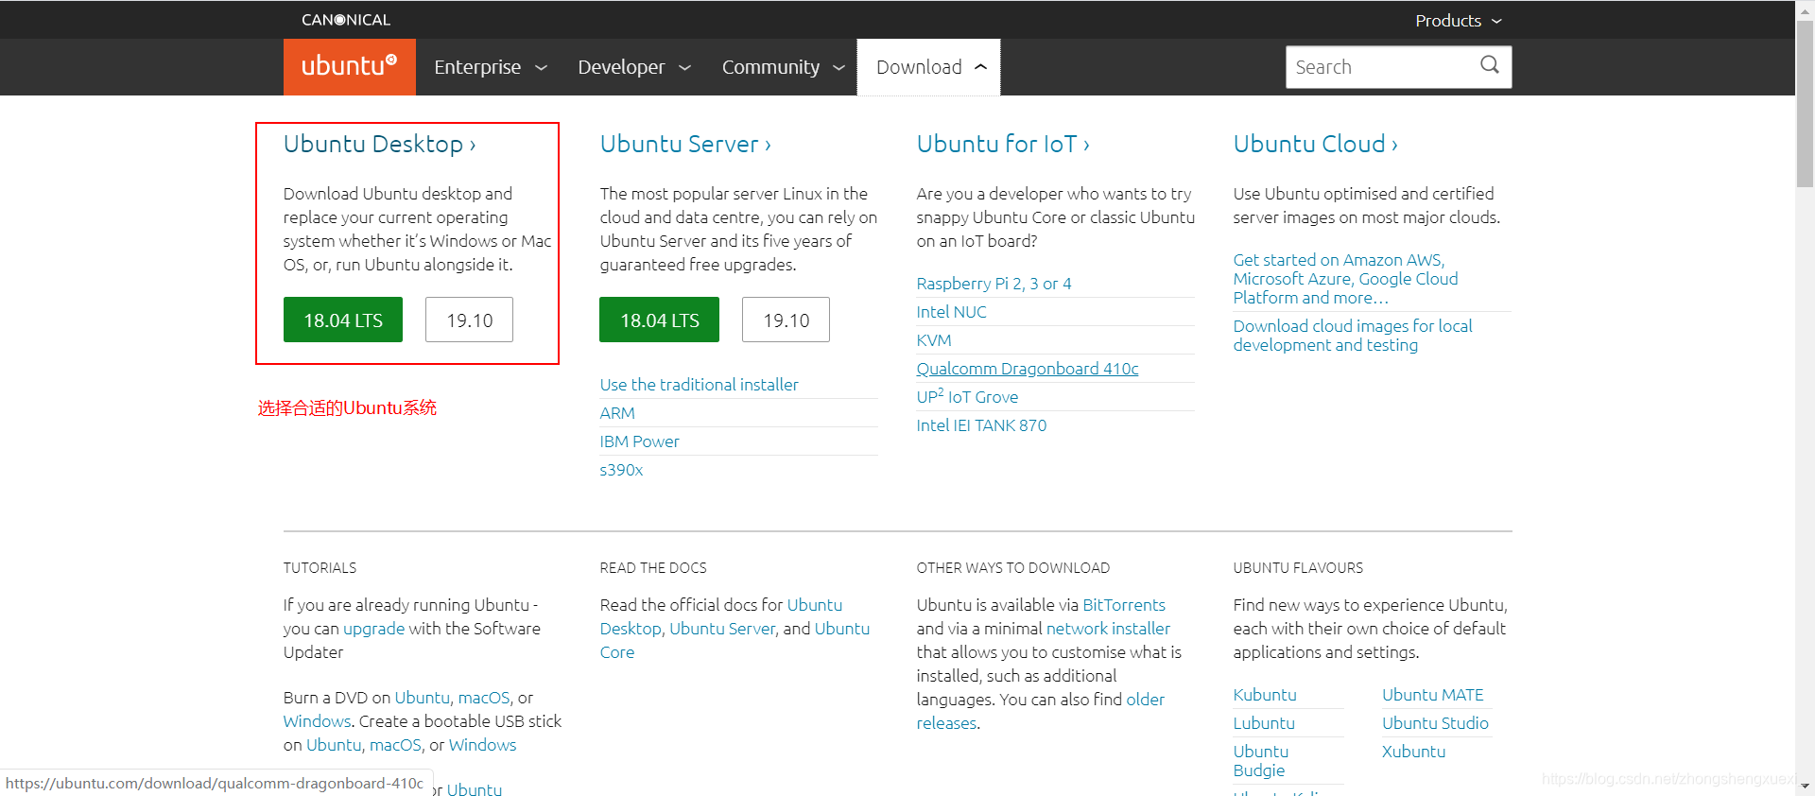Screen dimensions: 1815x796
Task: Open the s390x link
Action: click(x=621, y=470)
